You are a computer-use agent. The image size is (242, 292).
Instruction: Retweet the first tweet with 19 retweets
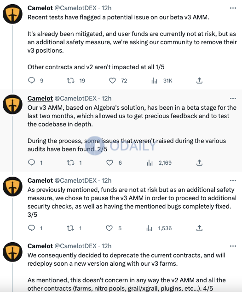(x=70, y=80)
